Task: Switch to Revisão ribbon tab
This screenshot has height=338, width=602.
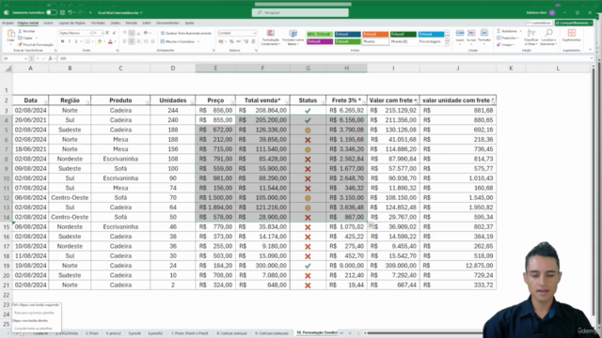Action: pyautogui.click(x=132, y=23)
